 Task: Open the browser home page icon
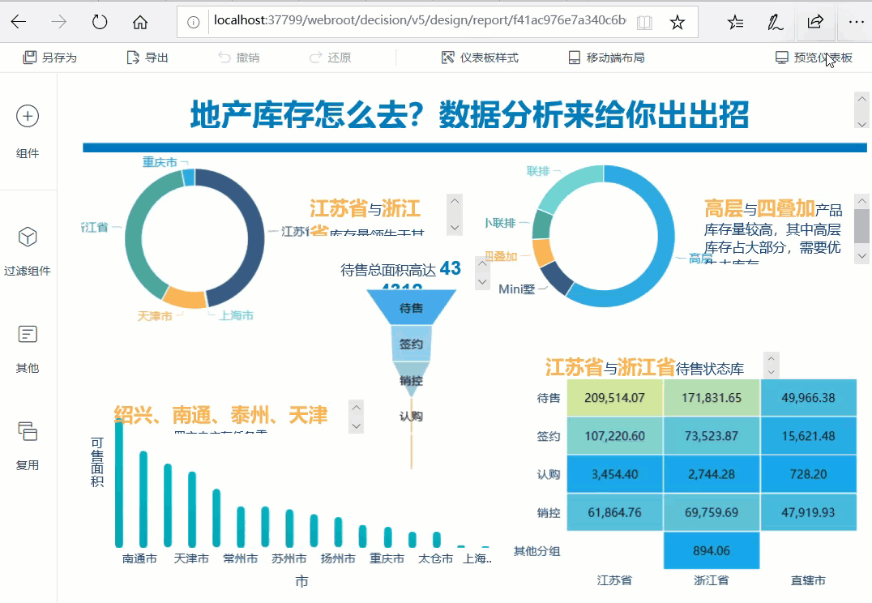(140, 22)
